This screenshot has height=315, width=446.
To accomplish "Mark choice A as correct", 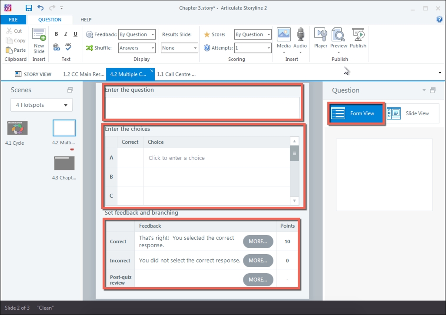I will 130,157.
